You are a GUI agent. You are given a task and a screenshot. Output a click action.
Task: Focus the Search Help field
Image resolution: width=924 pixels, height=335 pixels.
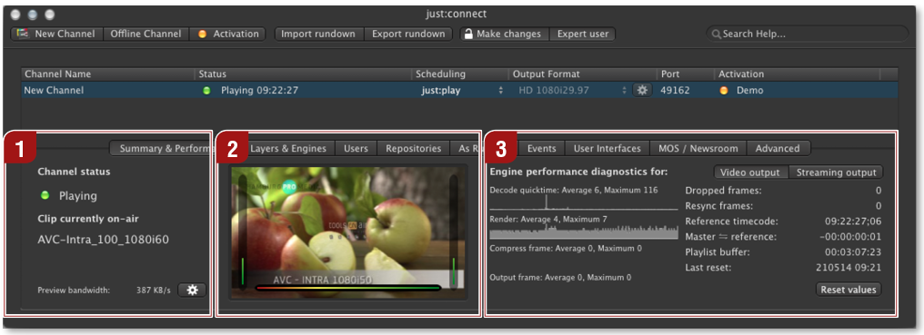coord(808,34)
